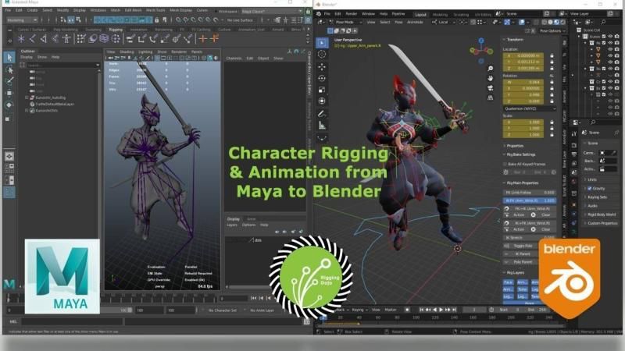Switch to the Rigging shelf tab in Maya
This screenshot has width=625, height=351.
coord(116,30)
